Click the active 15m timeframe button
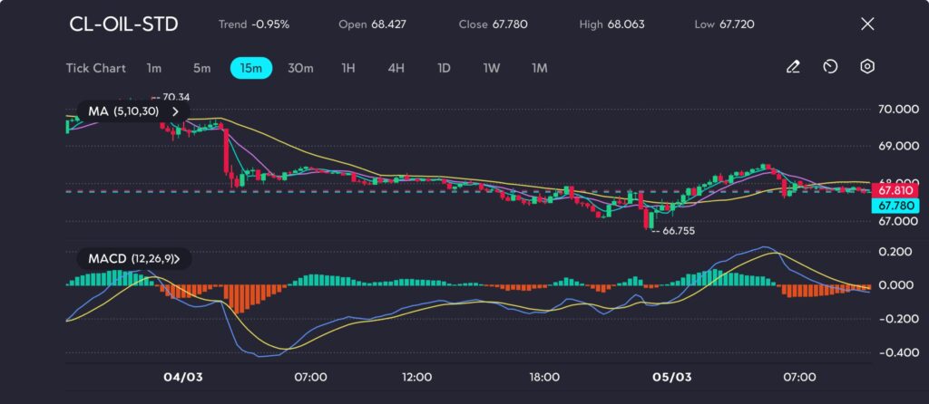Screen dimensions: 929x404 [250, 68]
